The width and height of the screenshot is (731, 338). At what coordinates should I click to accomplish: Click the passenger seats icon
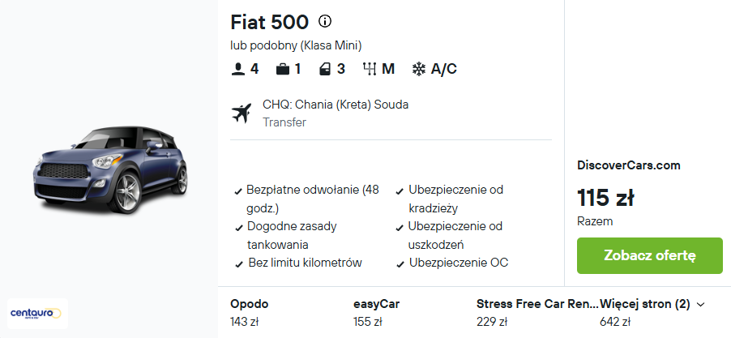point(237,70)
